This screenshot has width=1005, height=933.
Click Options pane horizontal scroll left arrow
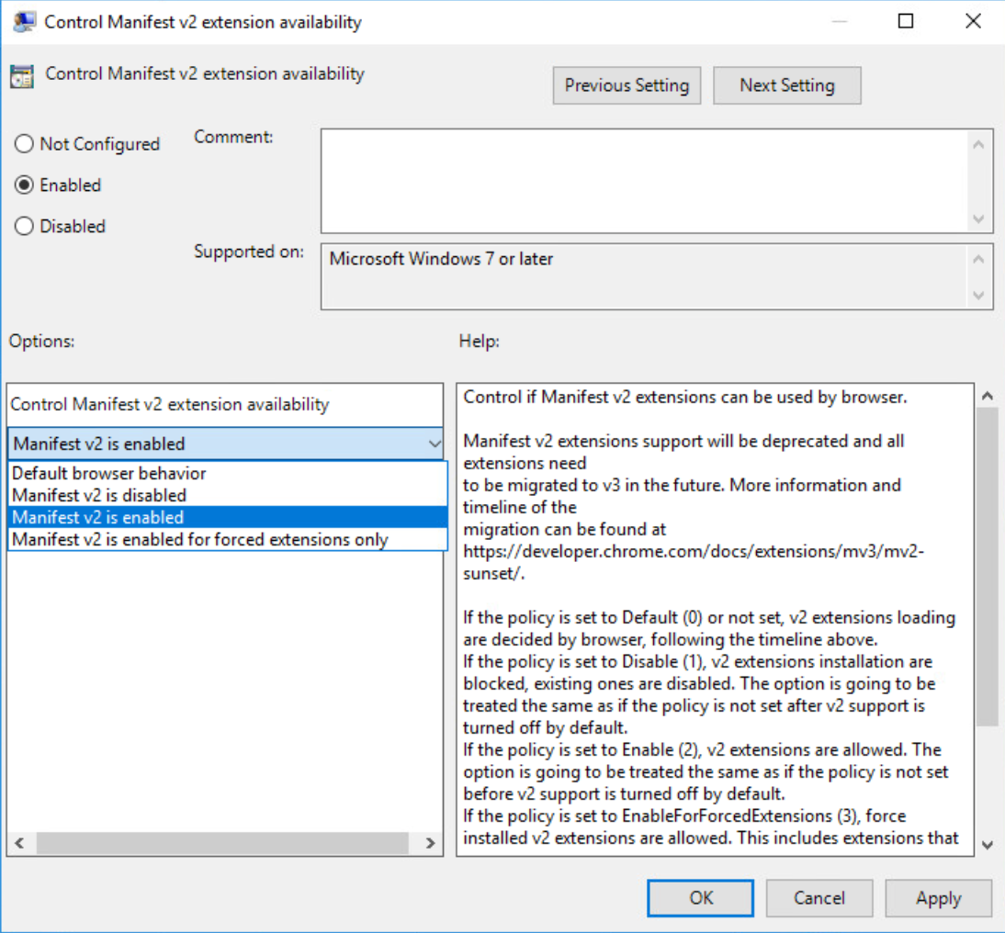pos(20,843)
